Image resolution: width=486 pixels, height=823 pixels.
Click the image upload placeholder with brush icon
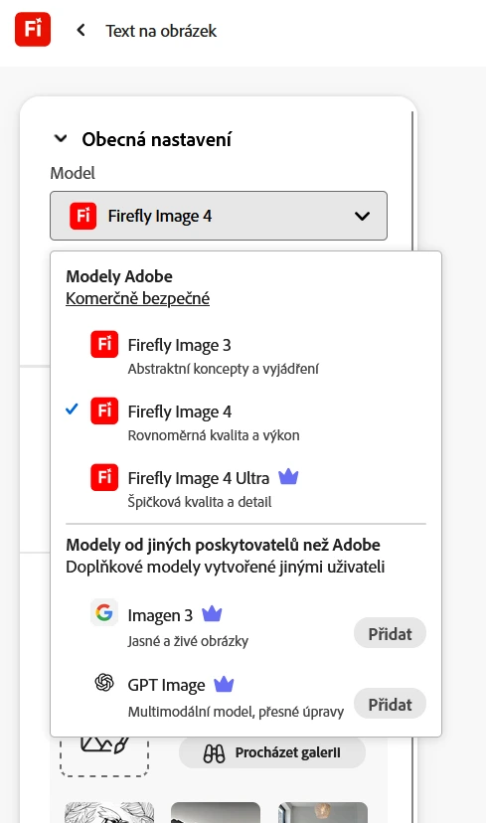(104, 755)
